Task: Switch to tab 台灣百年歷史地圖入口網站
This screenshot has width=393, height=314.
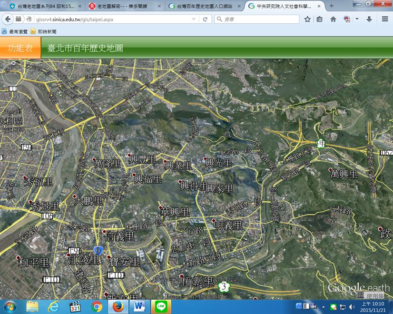Action: pos(204,6)
